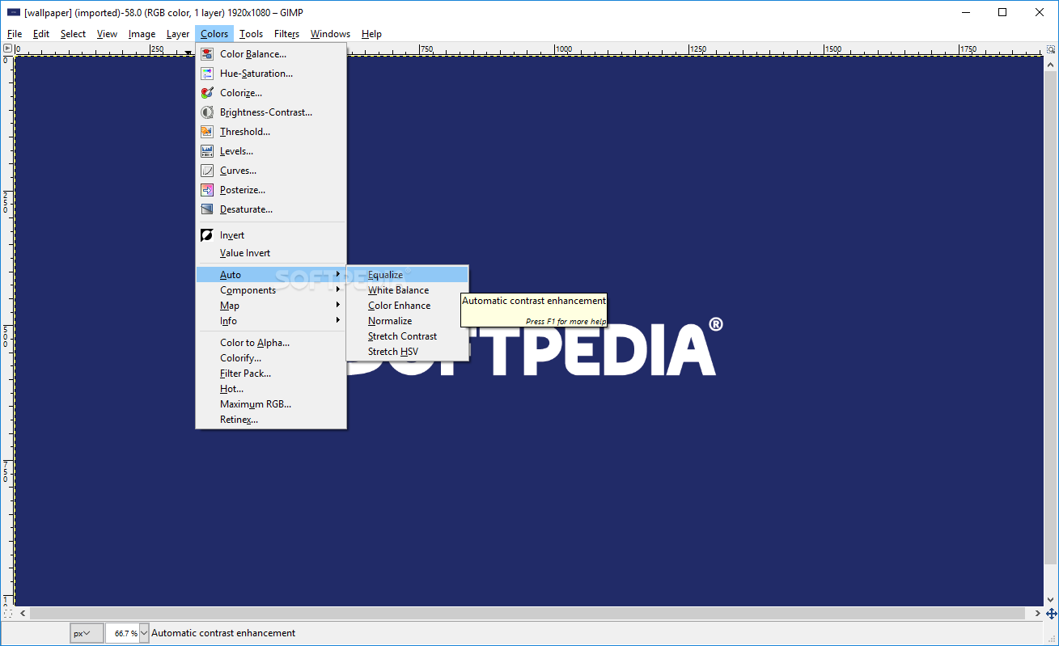This screenshot has height=646, width=1059.
Task: Open the Edit menu
Action: (x=41, y=34)
